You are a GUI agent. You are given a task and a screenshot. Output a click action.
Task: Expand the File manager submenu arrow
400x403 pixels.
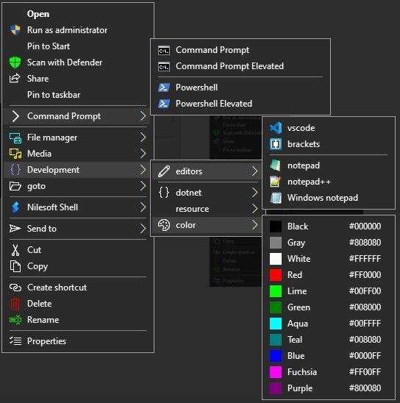(x=143, y=138)
